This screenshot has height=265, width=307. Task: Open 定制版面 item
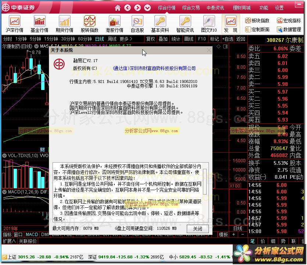(257, 29)
